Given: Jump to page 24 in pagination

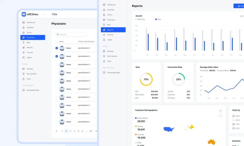Looking at the screenshot, I should point(91,131).
